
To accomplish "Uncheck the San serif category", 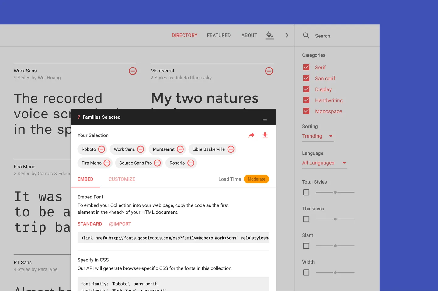I will click(306, 78).
